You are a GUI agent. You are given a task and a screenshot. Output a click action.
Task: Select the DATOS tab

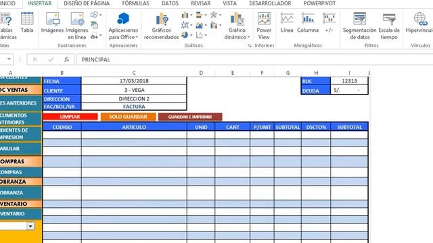(170, 3)
